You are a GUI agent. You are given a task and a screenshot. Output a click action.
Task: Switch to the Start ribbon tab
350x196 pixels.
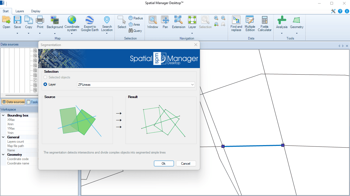click(x=6, y=11)
